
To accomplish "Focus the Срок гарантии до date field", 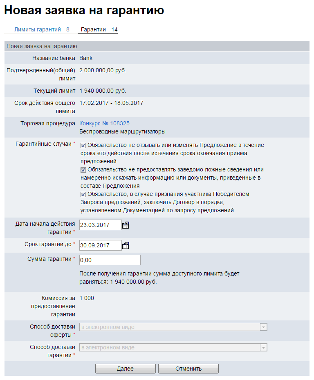I will (x=100, y=245).
